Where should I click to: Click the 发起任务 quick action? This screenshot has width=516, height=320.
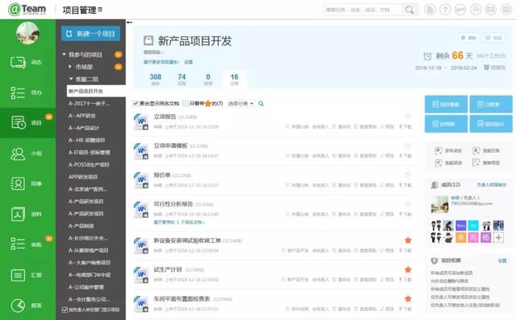pyautogui.click(x=486, y=150)
